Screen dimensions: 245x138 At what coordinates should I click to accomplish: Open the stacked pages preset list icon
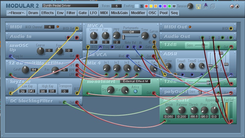point(213,6)
